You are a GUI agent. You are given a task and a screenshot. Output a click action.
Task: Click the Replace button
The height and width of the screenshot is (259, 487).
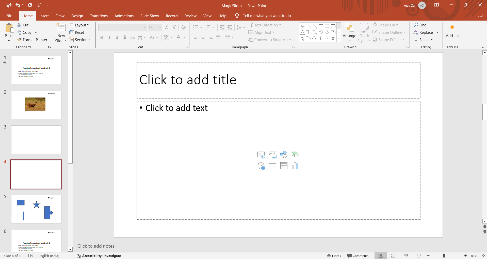tap(423, 32)
